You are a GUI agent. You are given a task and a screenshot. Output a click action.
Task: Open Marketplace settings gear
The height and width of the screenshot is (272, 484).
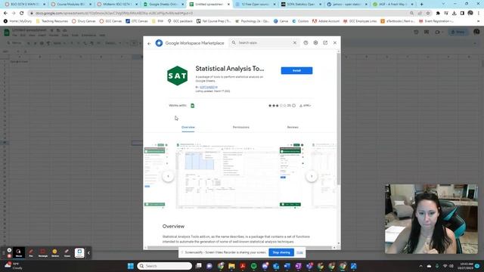tap(315, 43)
